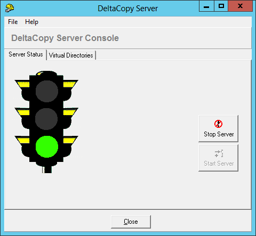Select the Server Status tab
The height and width of the screenshot is (236, 256).
click(x=26, y=54)
